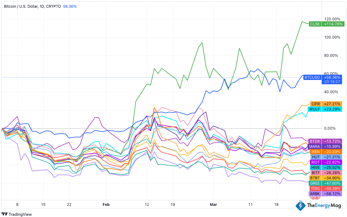347x217 pixels.
Task: Select the purple ARBK ticker label
Action: (315, 194)
